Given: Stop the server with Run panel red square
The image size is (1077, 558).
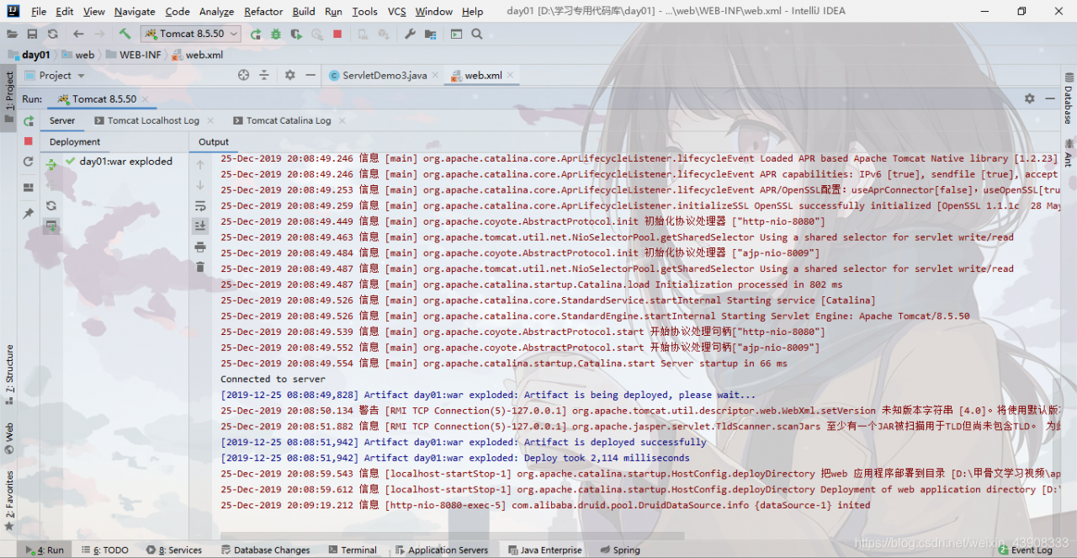Looking at the screenshot, I should [28, 141].
